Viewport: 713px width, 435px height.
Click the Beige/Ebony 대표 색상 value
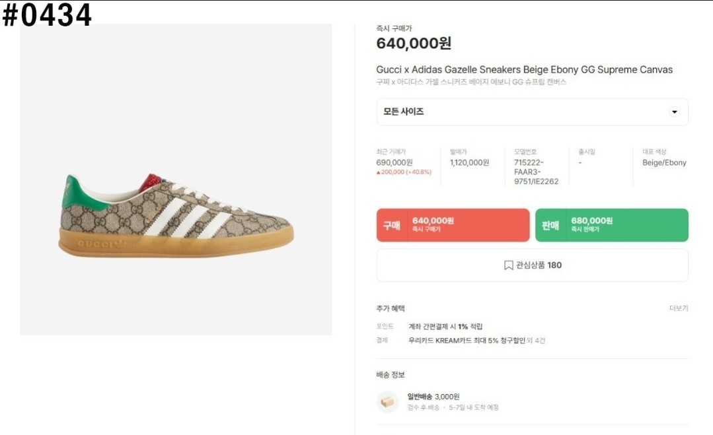click(664, 162)
